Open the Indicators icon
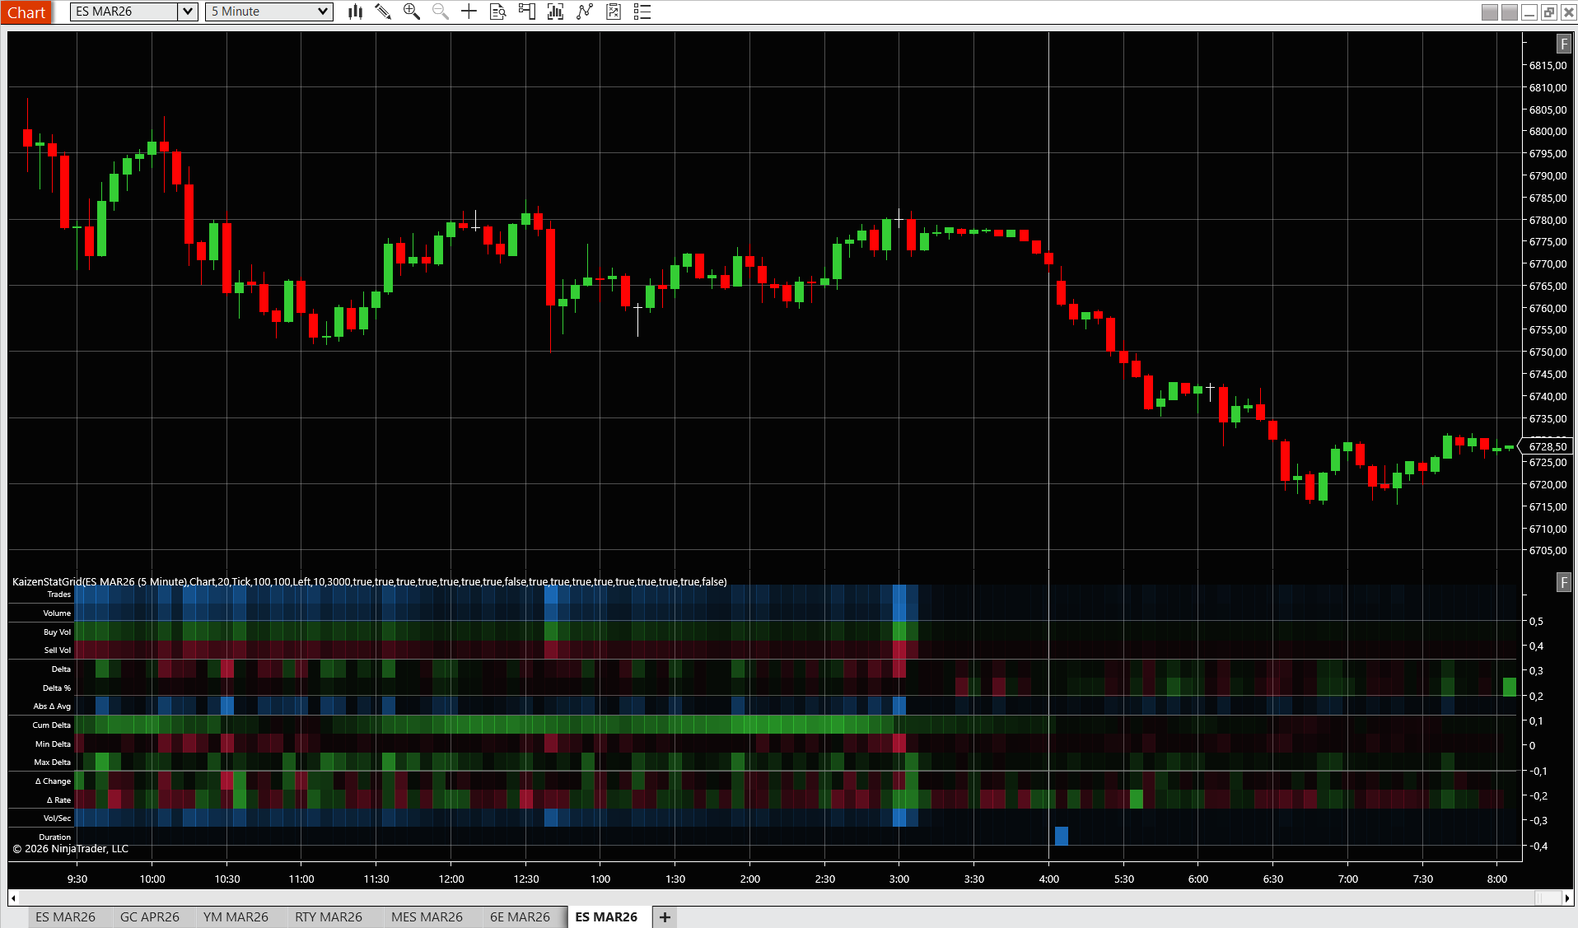The width and height of the screenshot is (1578, 928). pyautogui.click(x=555, y=12)
